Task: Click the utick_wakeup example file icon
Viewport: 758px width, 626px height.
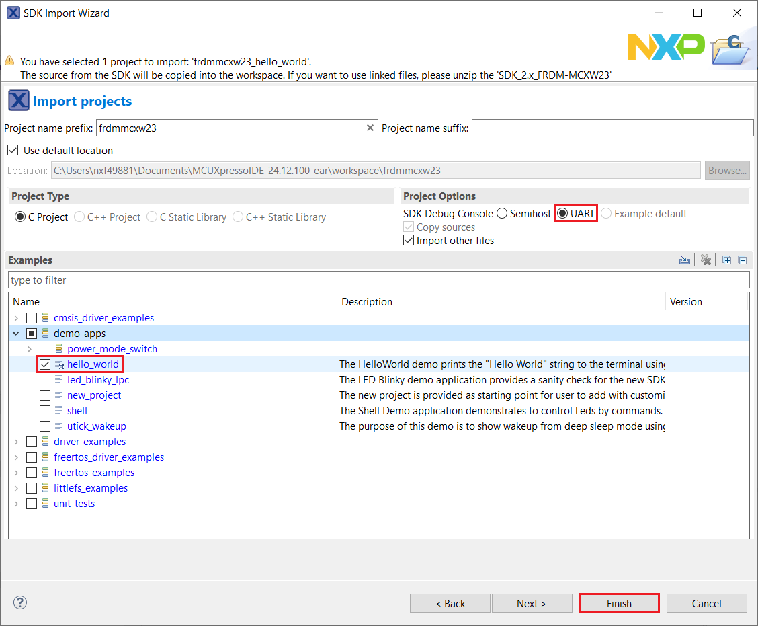Action: (58, 426)
